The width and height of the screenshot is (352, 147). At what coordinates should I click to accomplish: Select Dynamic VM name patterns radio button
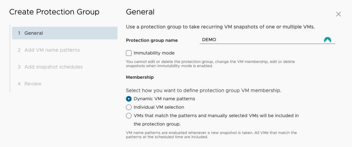tap(129, 99)
